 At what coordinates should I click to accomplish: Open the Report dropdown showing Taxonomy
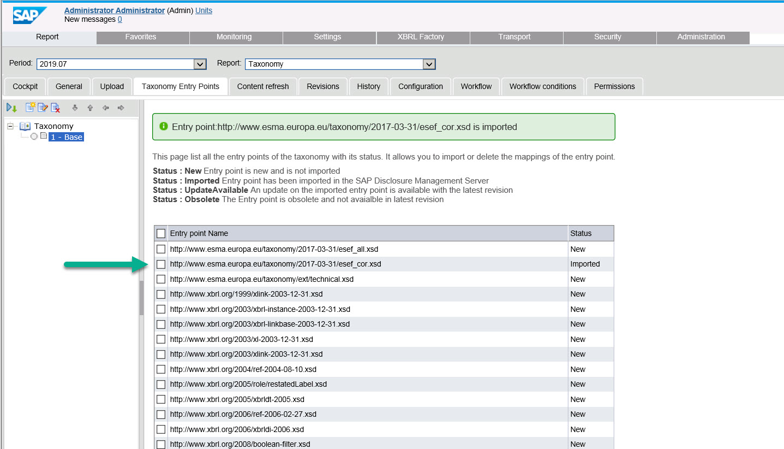coord(340,64)
